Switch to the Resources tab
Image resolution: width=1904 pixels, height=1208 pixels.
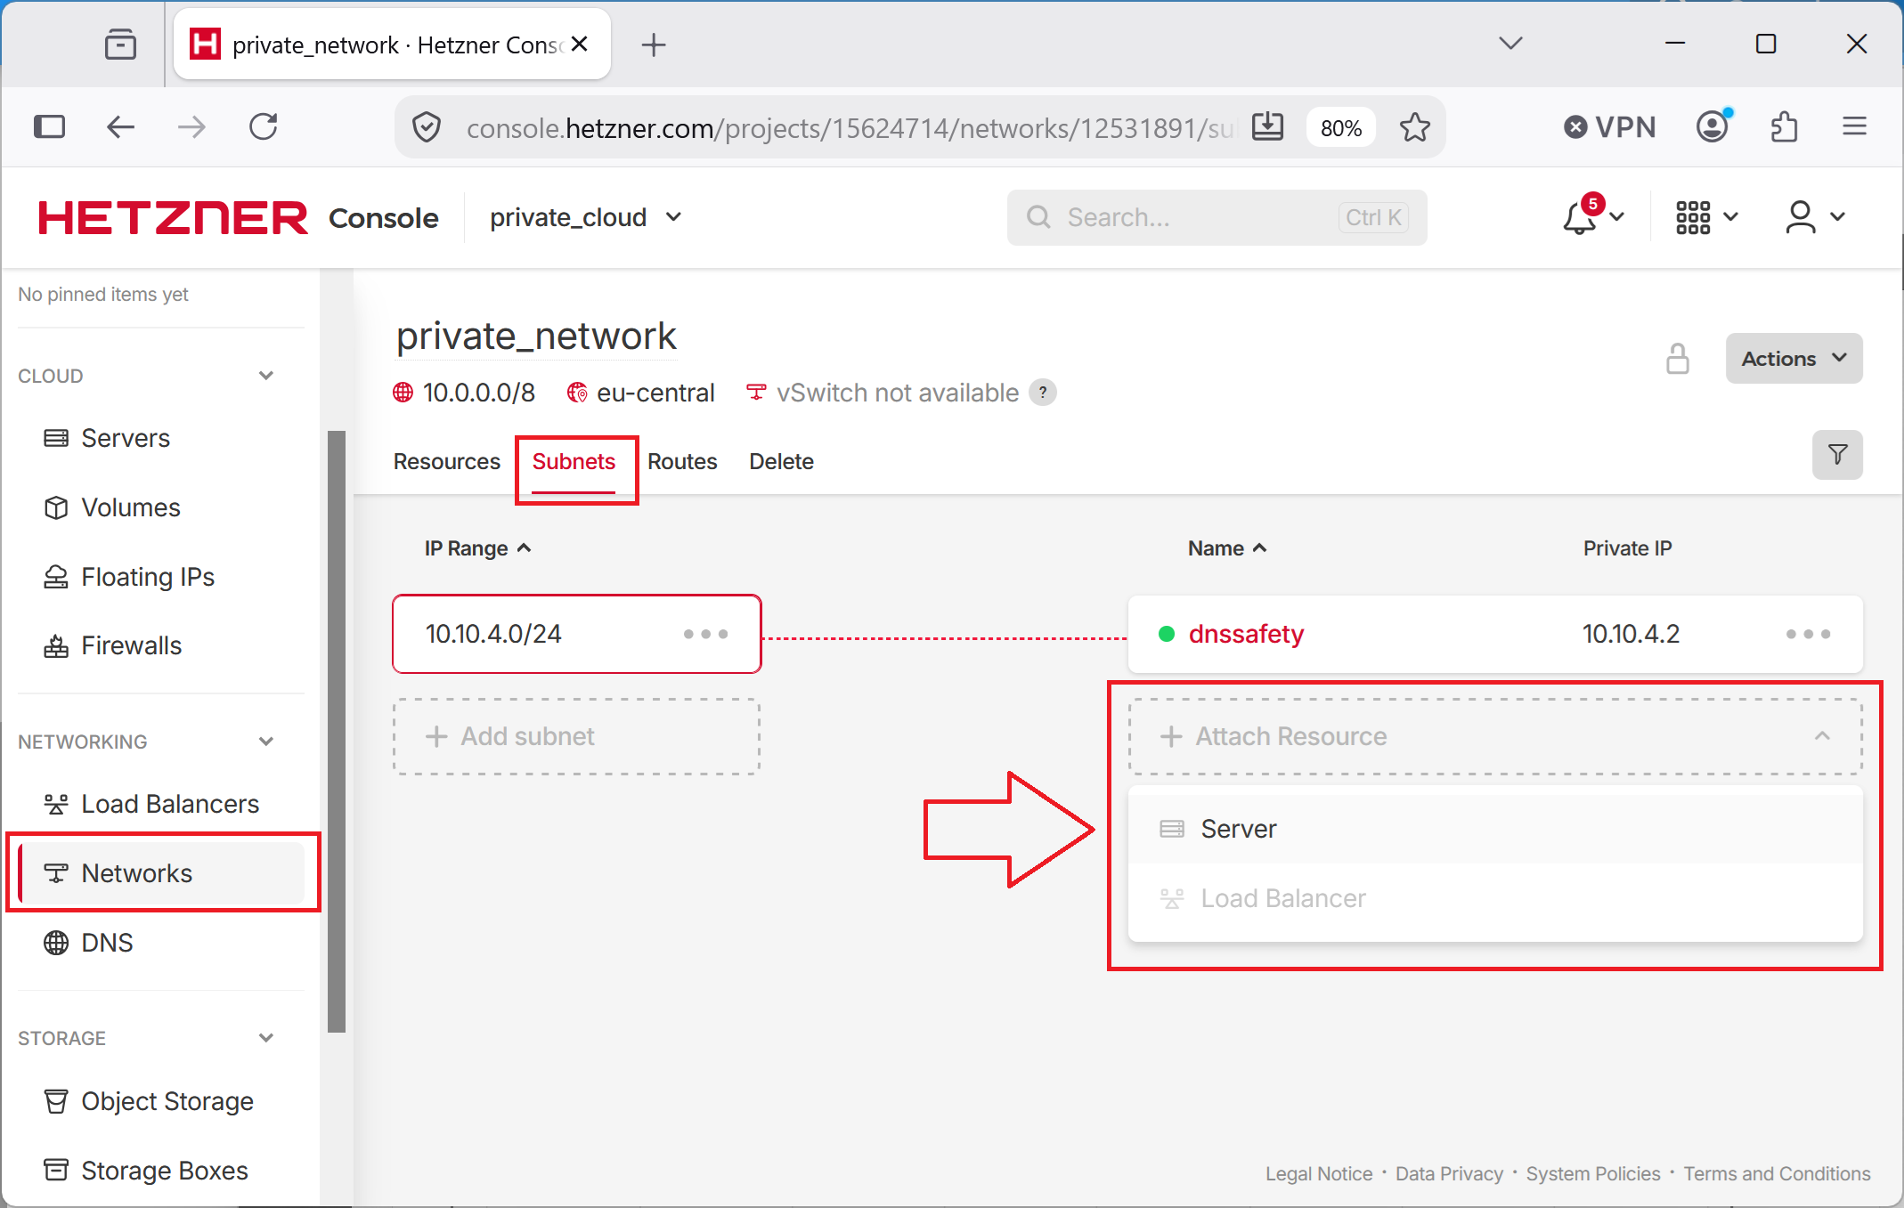coord(447,462)
